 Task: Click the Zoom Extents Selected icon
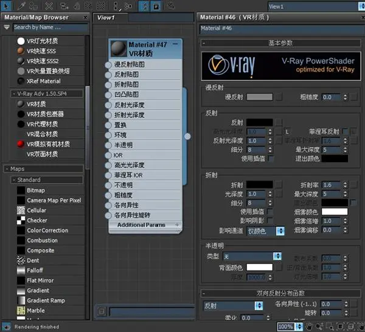(x=351, y=327)
